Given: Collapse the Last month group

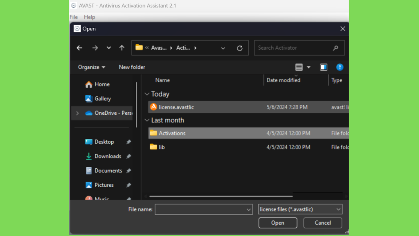Looking at the screenshot, I should (147, 120).
